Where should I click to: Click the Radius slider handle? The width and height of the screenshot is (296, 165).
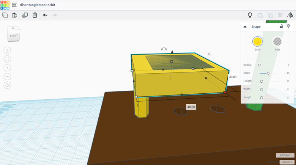[x=260, y=65]
